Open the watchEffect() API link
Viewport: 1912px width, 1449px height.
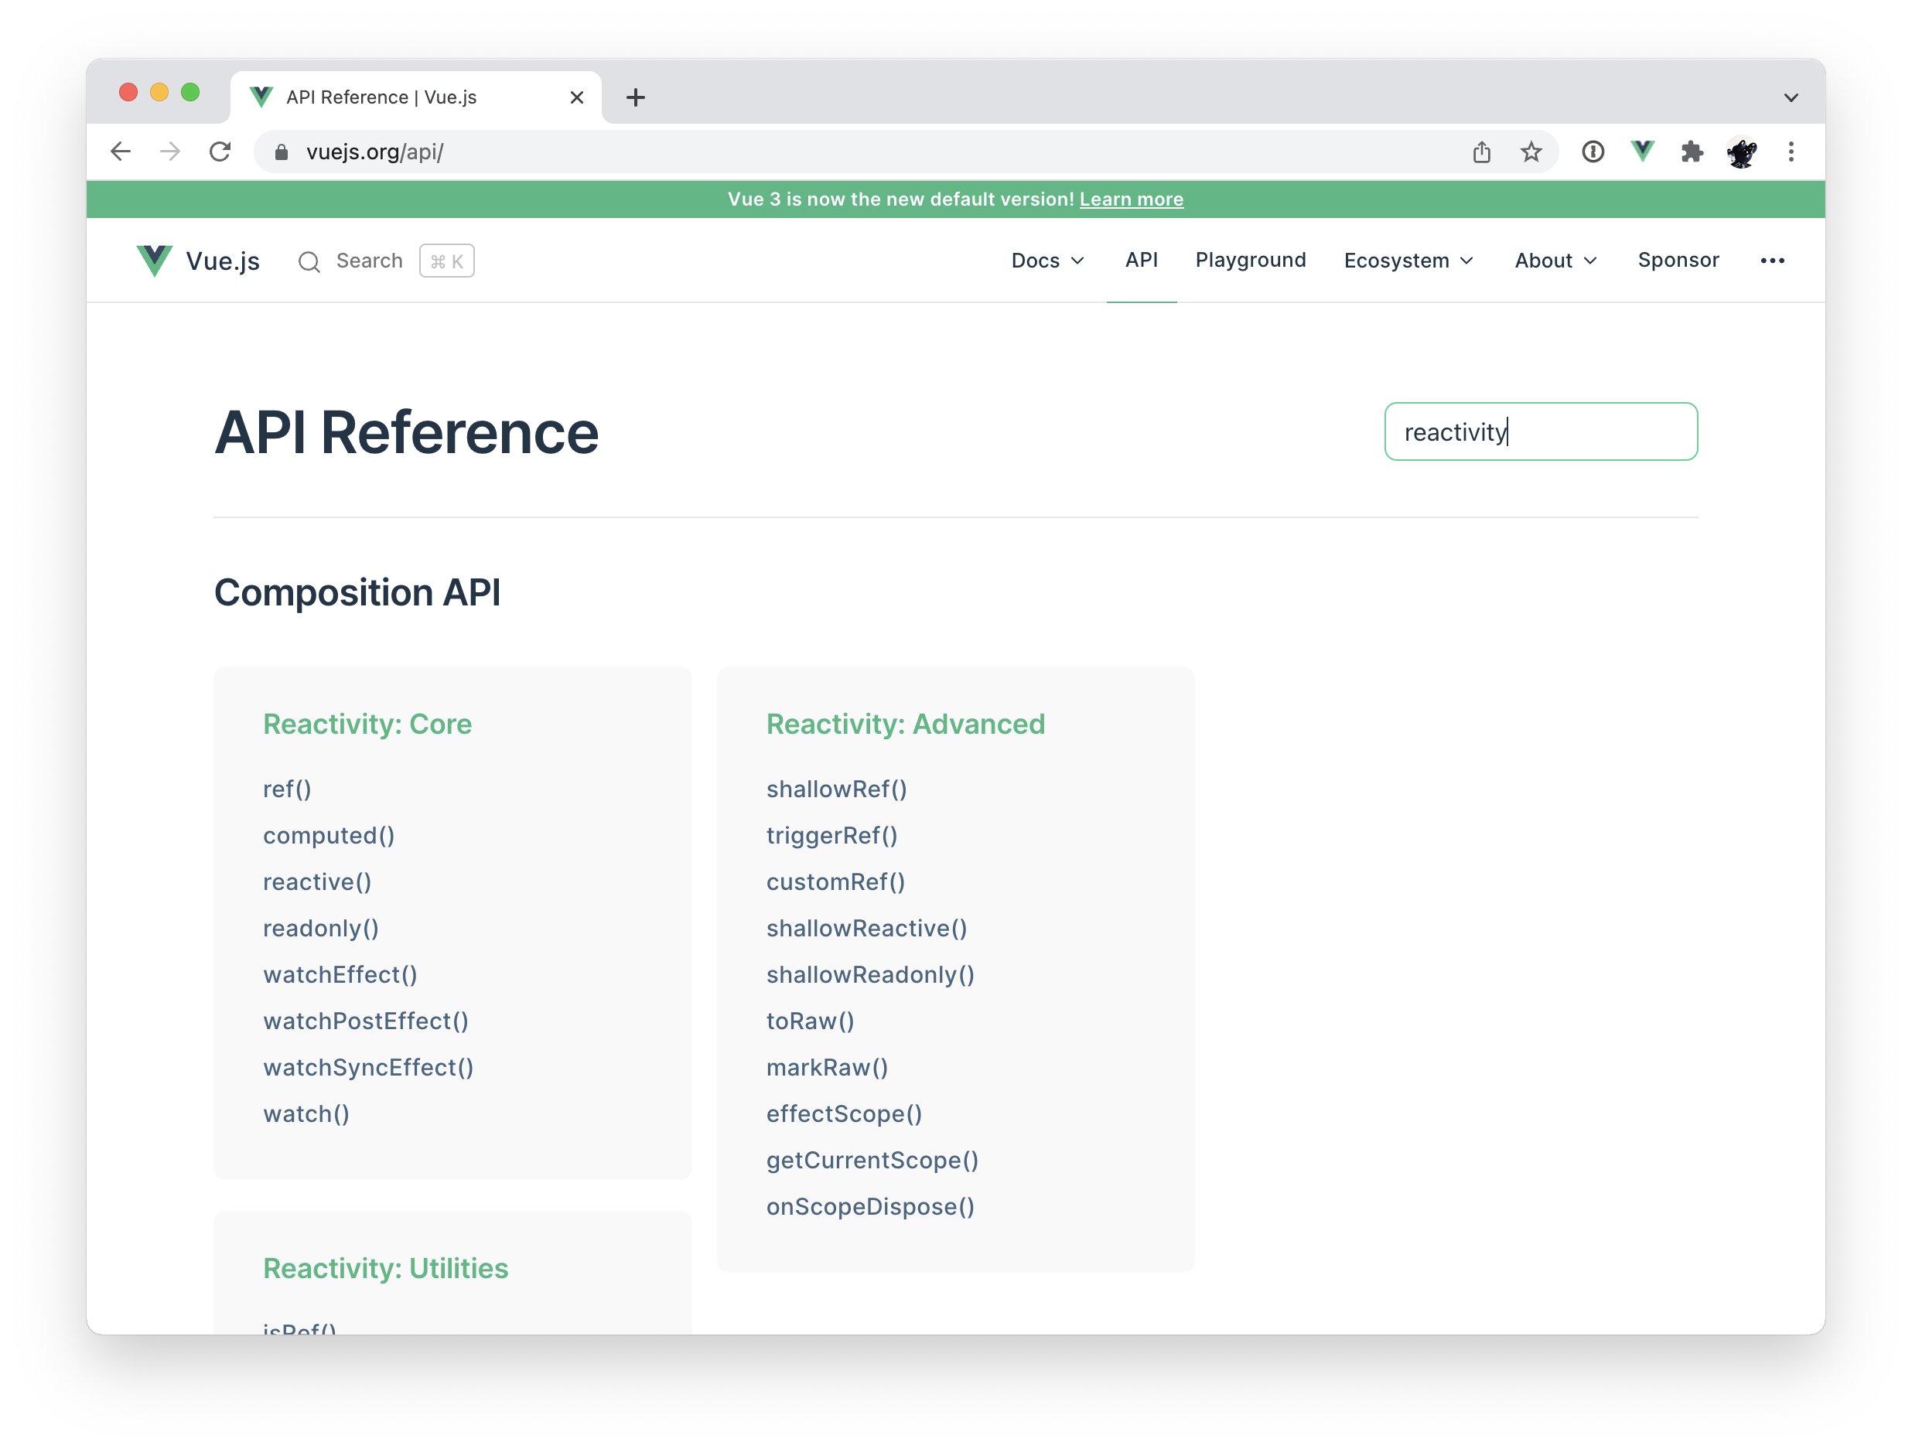(340, 973)
